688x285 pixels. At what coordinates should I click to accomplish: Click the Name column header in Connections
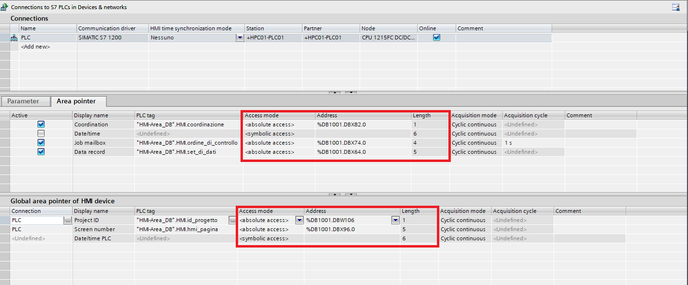(x=48, y=28)
